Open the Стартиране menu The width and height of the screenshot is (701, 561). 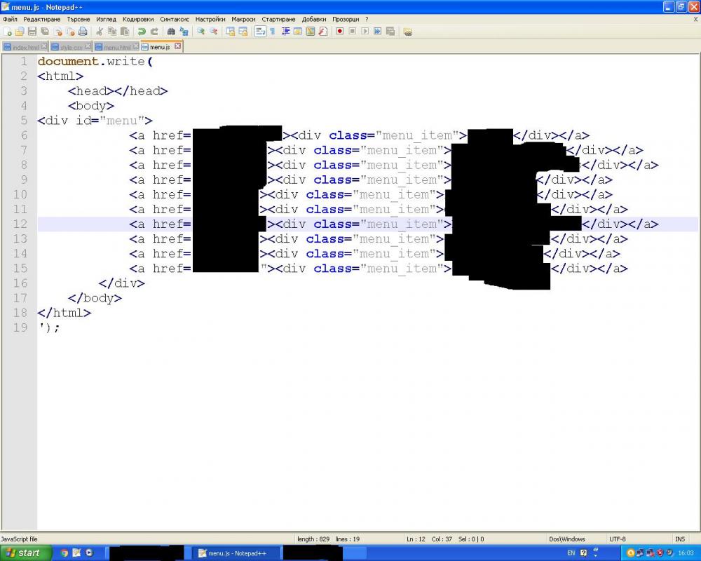[x=279, y=19]
